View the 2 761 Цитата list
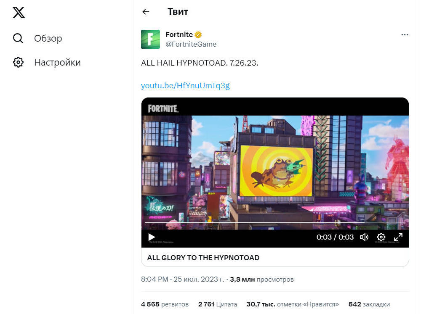This screenshot has width=421, height=314. 218,304
